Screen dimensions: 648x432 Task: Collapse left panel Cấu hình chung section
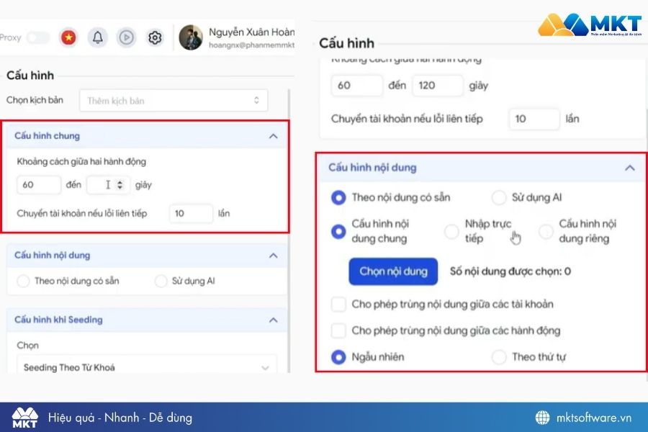coord(273,136)
